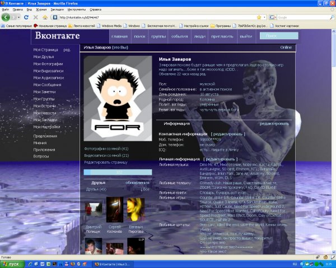Go back with the green Back arrow
The width and height of the screenshot is (336, 268).
tap(6, 17)
